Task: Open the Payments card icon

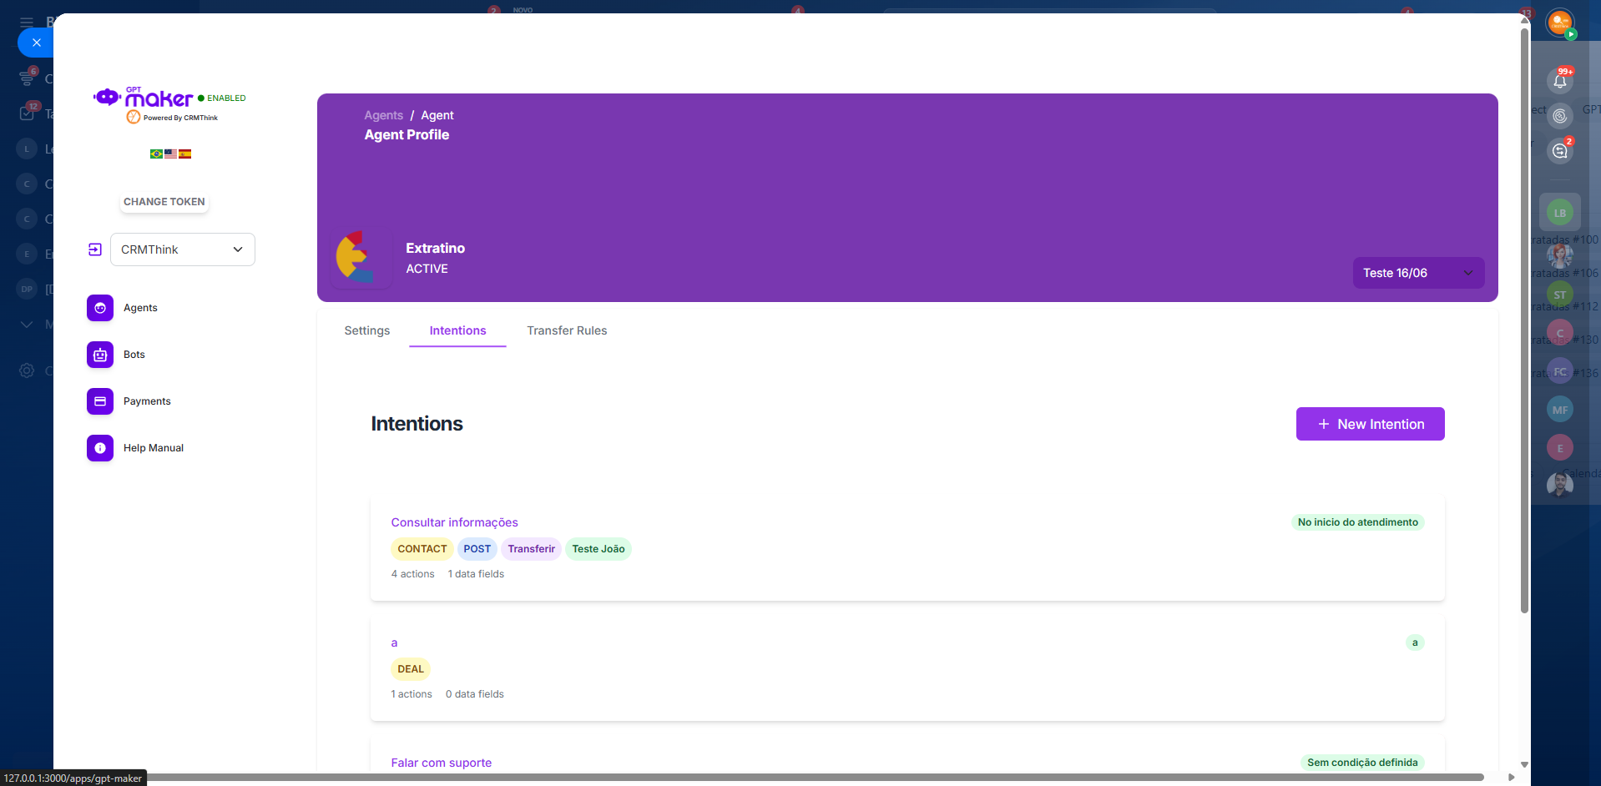Action: click(100, 401)
